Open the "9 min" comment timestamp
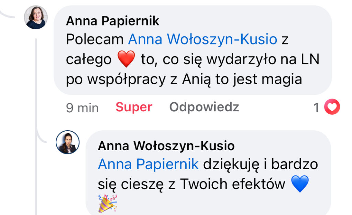352x215 pixels. 82,108
